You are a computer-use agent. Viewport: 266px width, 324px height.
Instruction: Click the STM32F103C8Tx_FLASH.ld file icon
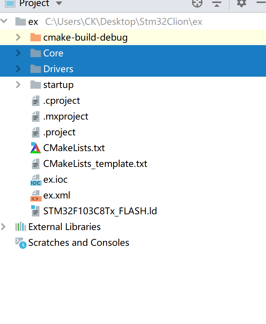(x=36, y=211)
